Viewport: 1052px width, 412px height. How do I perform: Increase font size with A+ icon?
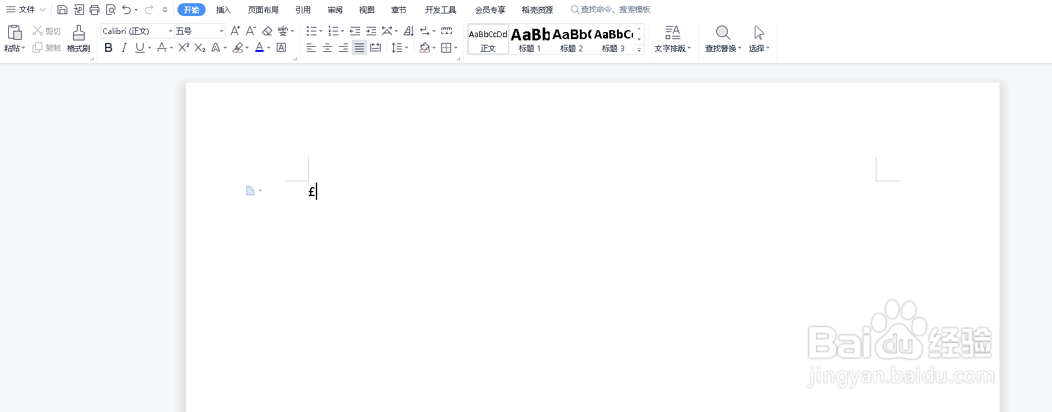235,31
